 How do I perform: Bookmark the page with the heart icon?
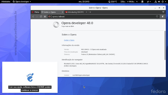[157, 17]
